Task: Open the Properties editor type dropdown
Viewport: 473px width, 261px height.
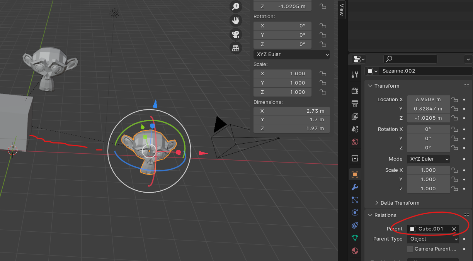Action: click(x=359, y=59)
